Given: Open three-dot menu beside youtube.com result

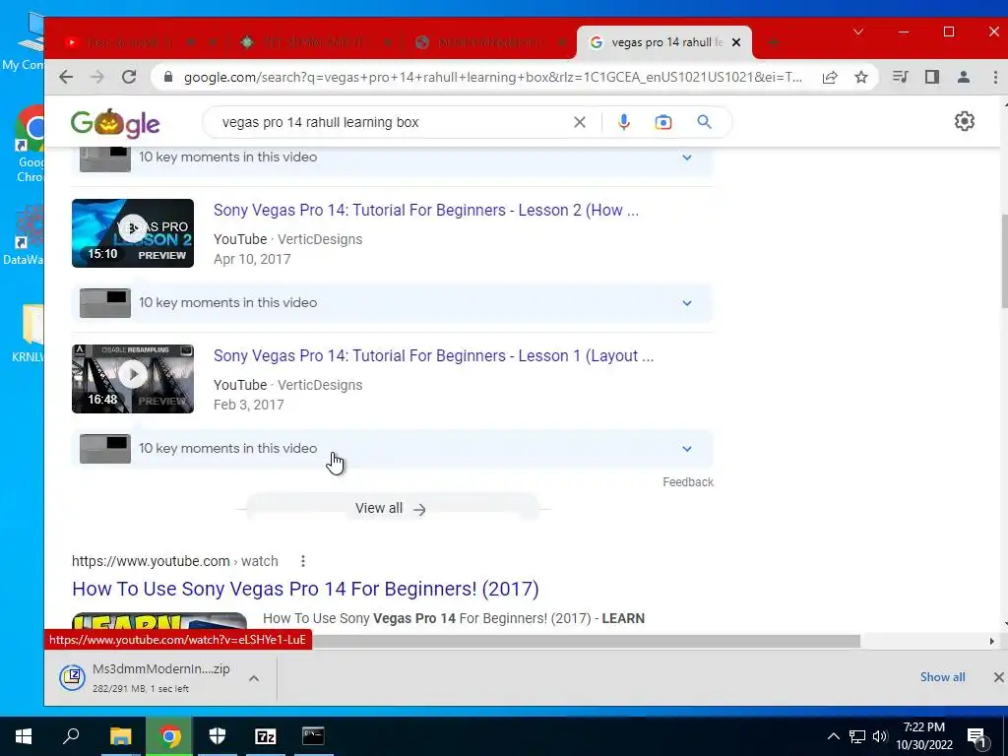Looking at the screenshot, I should coord(303,561).
